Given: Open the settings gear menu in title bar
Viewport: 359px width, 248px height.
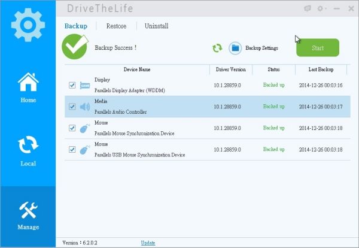Looking at the screenshot, I should 321,9.
